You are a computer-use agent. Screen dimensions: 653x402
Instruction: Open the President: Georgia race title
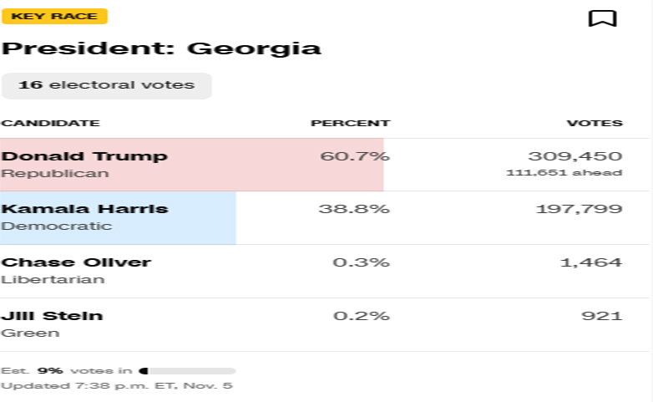pyautogui.click(x=161, y=48)
